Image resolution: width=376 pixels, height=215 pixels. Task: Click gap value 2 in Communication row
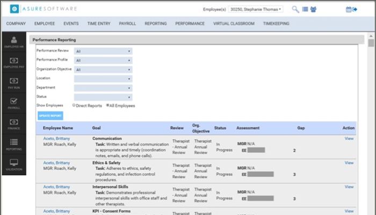[x=294, y=150]
